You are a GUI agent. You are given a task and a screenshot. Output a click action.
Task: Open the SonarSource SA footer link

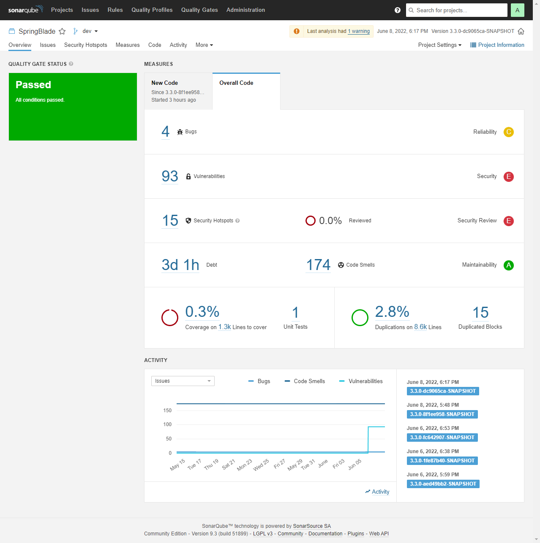coord(312,526)
